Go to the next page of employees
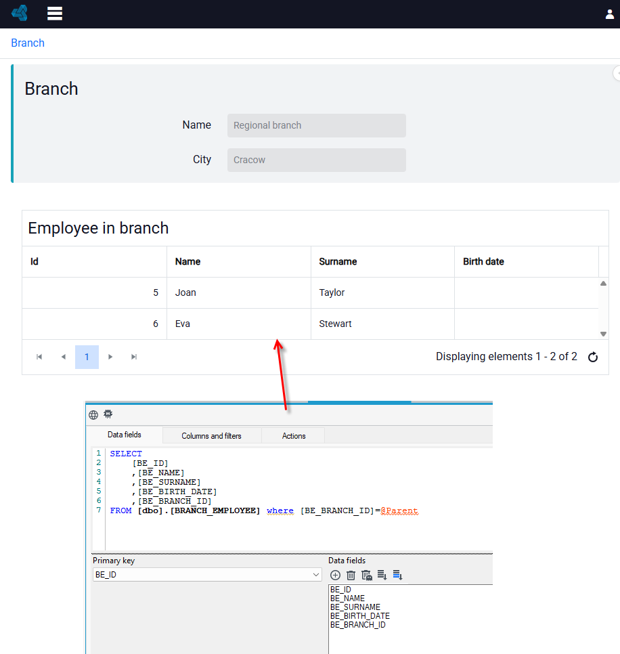This screenshot has height=654, width=620. tap(110, 357)
